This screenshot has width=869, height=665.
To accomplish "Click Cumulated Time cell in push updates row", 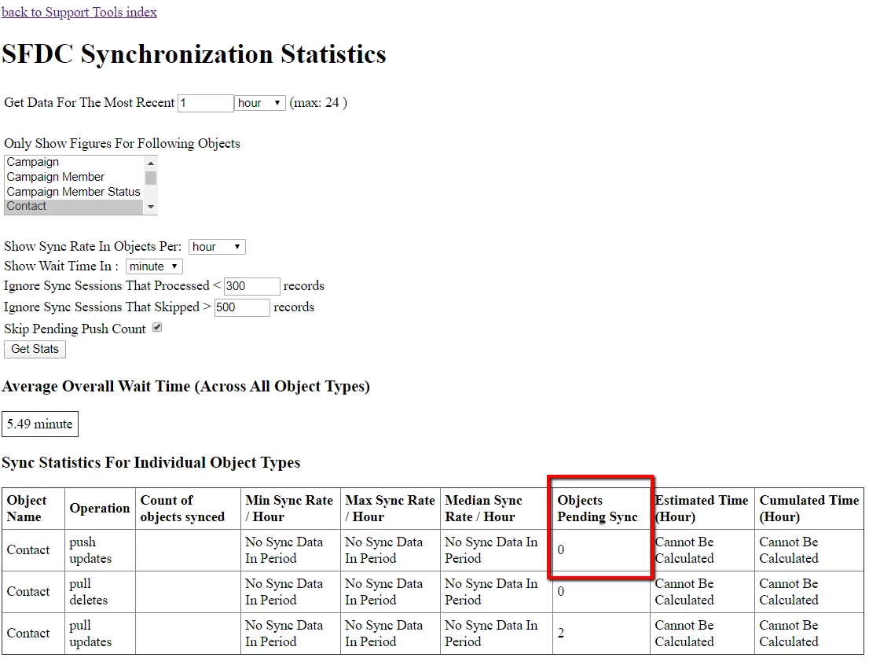I will click(809, 550).
